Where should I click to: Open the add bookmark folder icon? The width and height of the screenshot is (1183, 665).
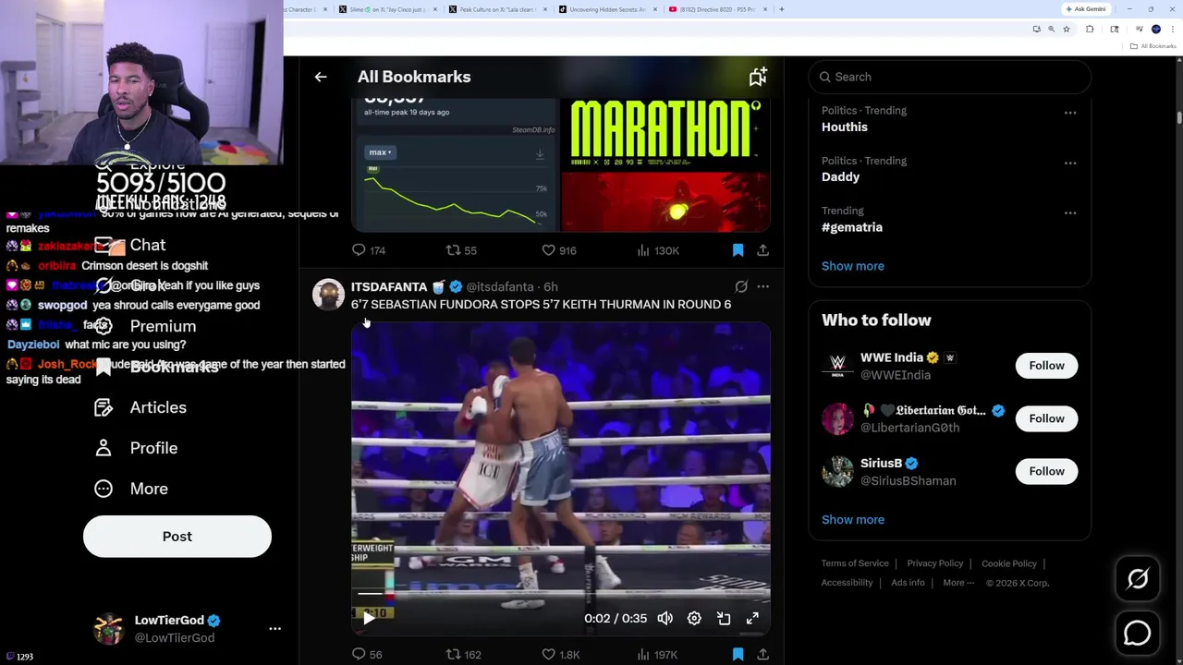click(757, 77)
